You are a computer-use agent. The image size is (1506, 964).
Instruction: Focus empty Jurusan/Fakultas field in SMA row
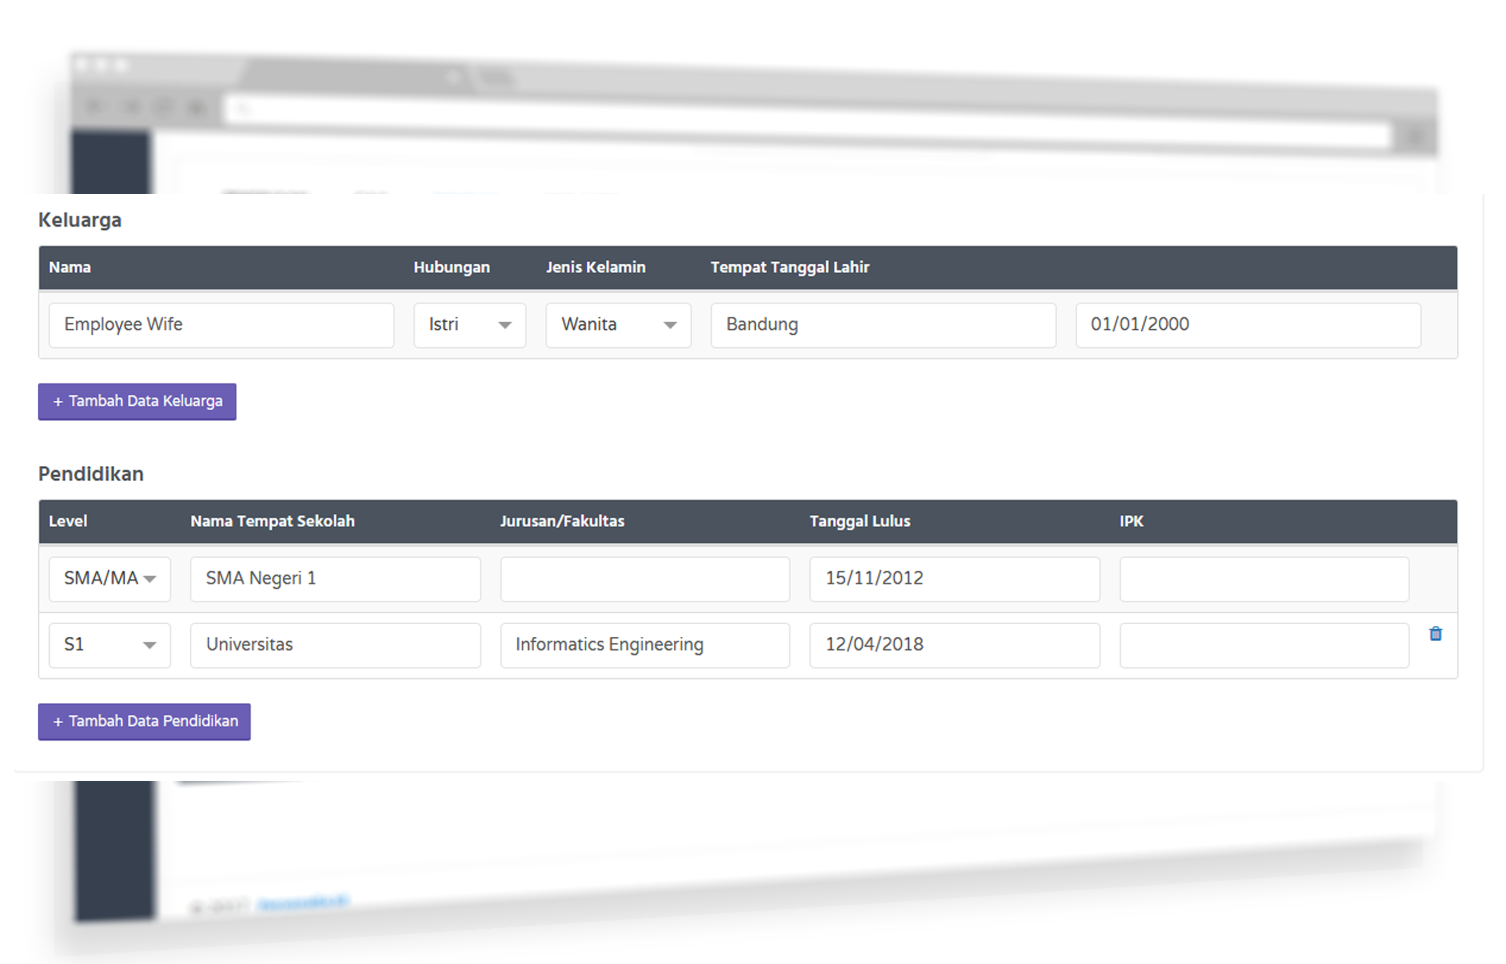pyautogui.click(x=644, y=579)
